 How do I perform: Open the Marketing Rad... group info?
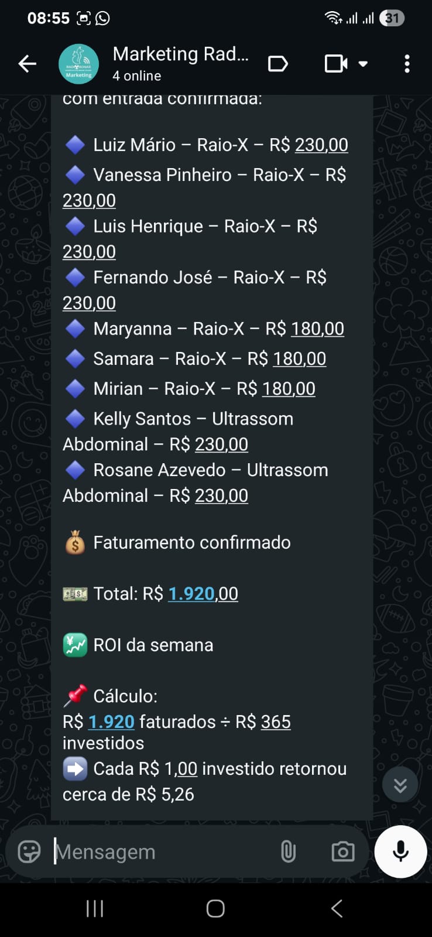click(180, 63)
